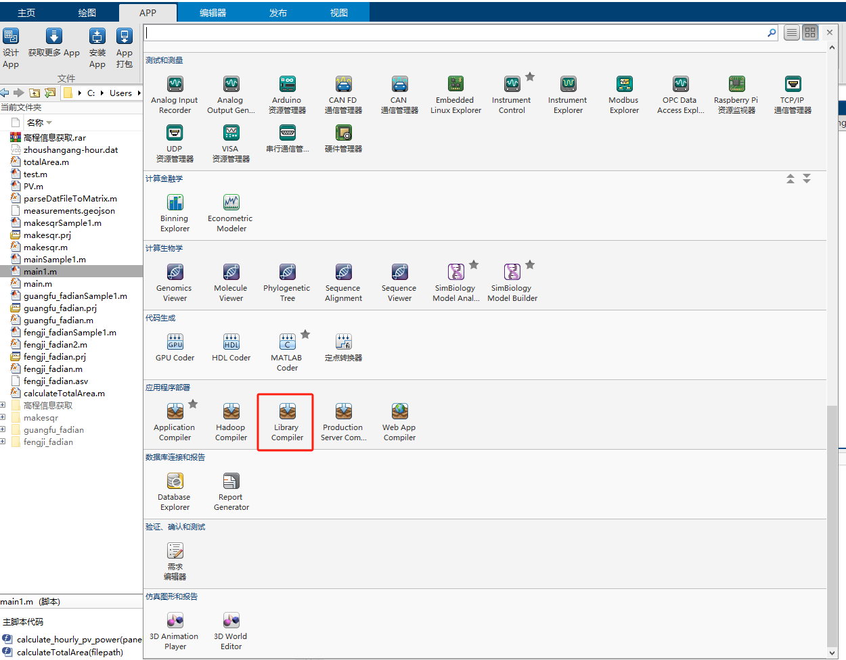Expand the 高程信息获取 folder
This screenshot has height=660, width=846.
coord(3,406)
